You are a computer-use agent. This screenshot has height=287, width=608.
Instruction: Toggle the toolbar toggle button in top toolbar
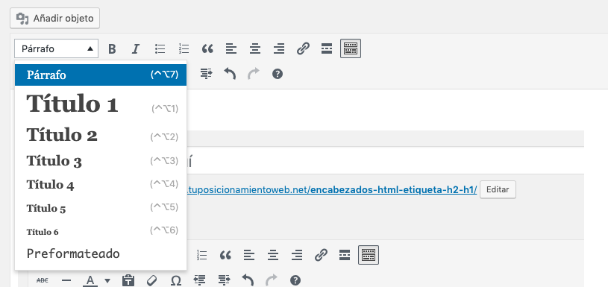click(x=351, y=48)
